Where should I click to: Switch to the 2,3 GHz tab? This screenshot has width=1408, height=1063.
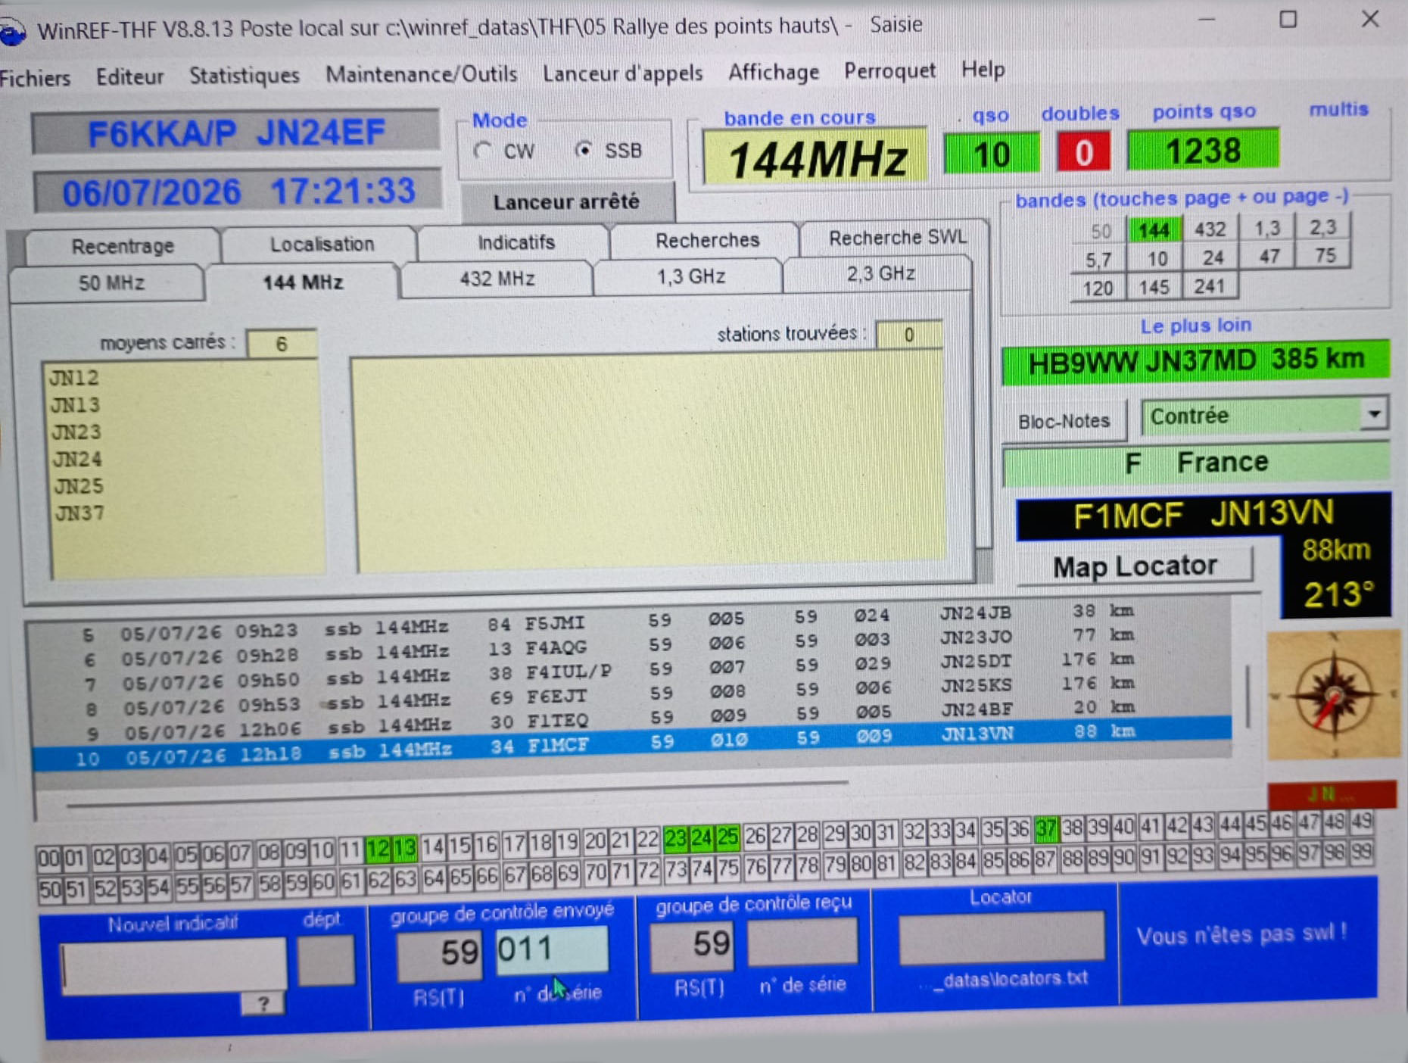tap(880, 273)
